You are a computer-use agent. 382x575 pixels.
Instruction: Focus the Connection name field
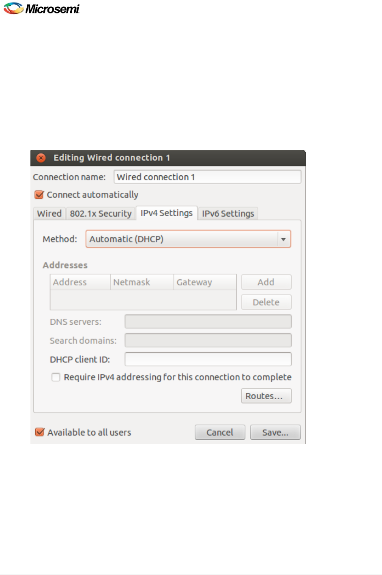[x=208, y=177]
